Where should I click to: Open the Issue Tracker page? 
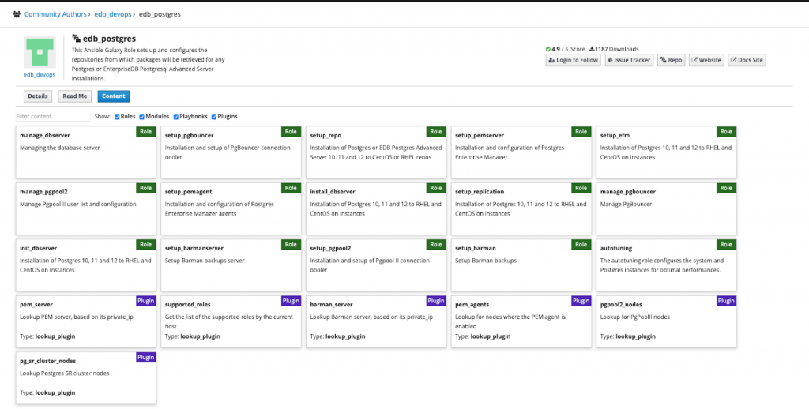629,60
